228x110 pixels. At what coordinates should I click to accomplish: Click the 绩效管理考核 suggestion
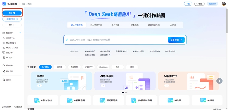[155, 51]
